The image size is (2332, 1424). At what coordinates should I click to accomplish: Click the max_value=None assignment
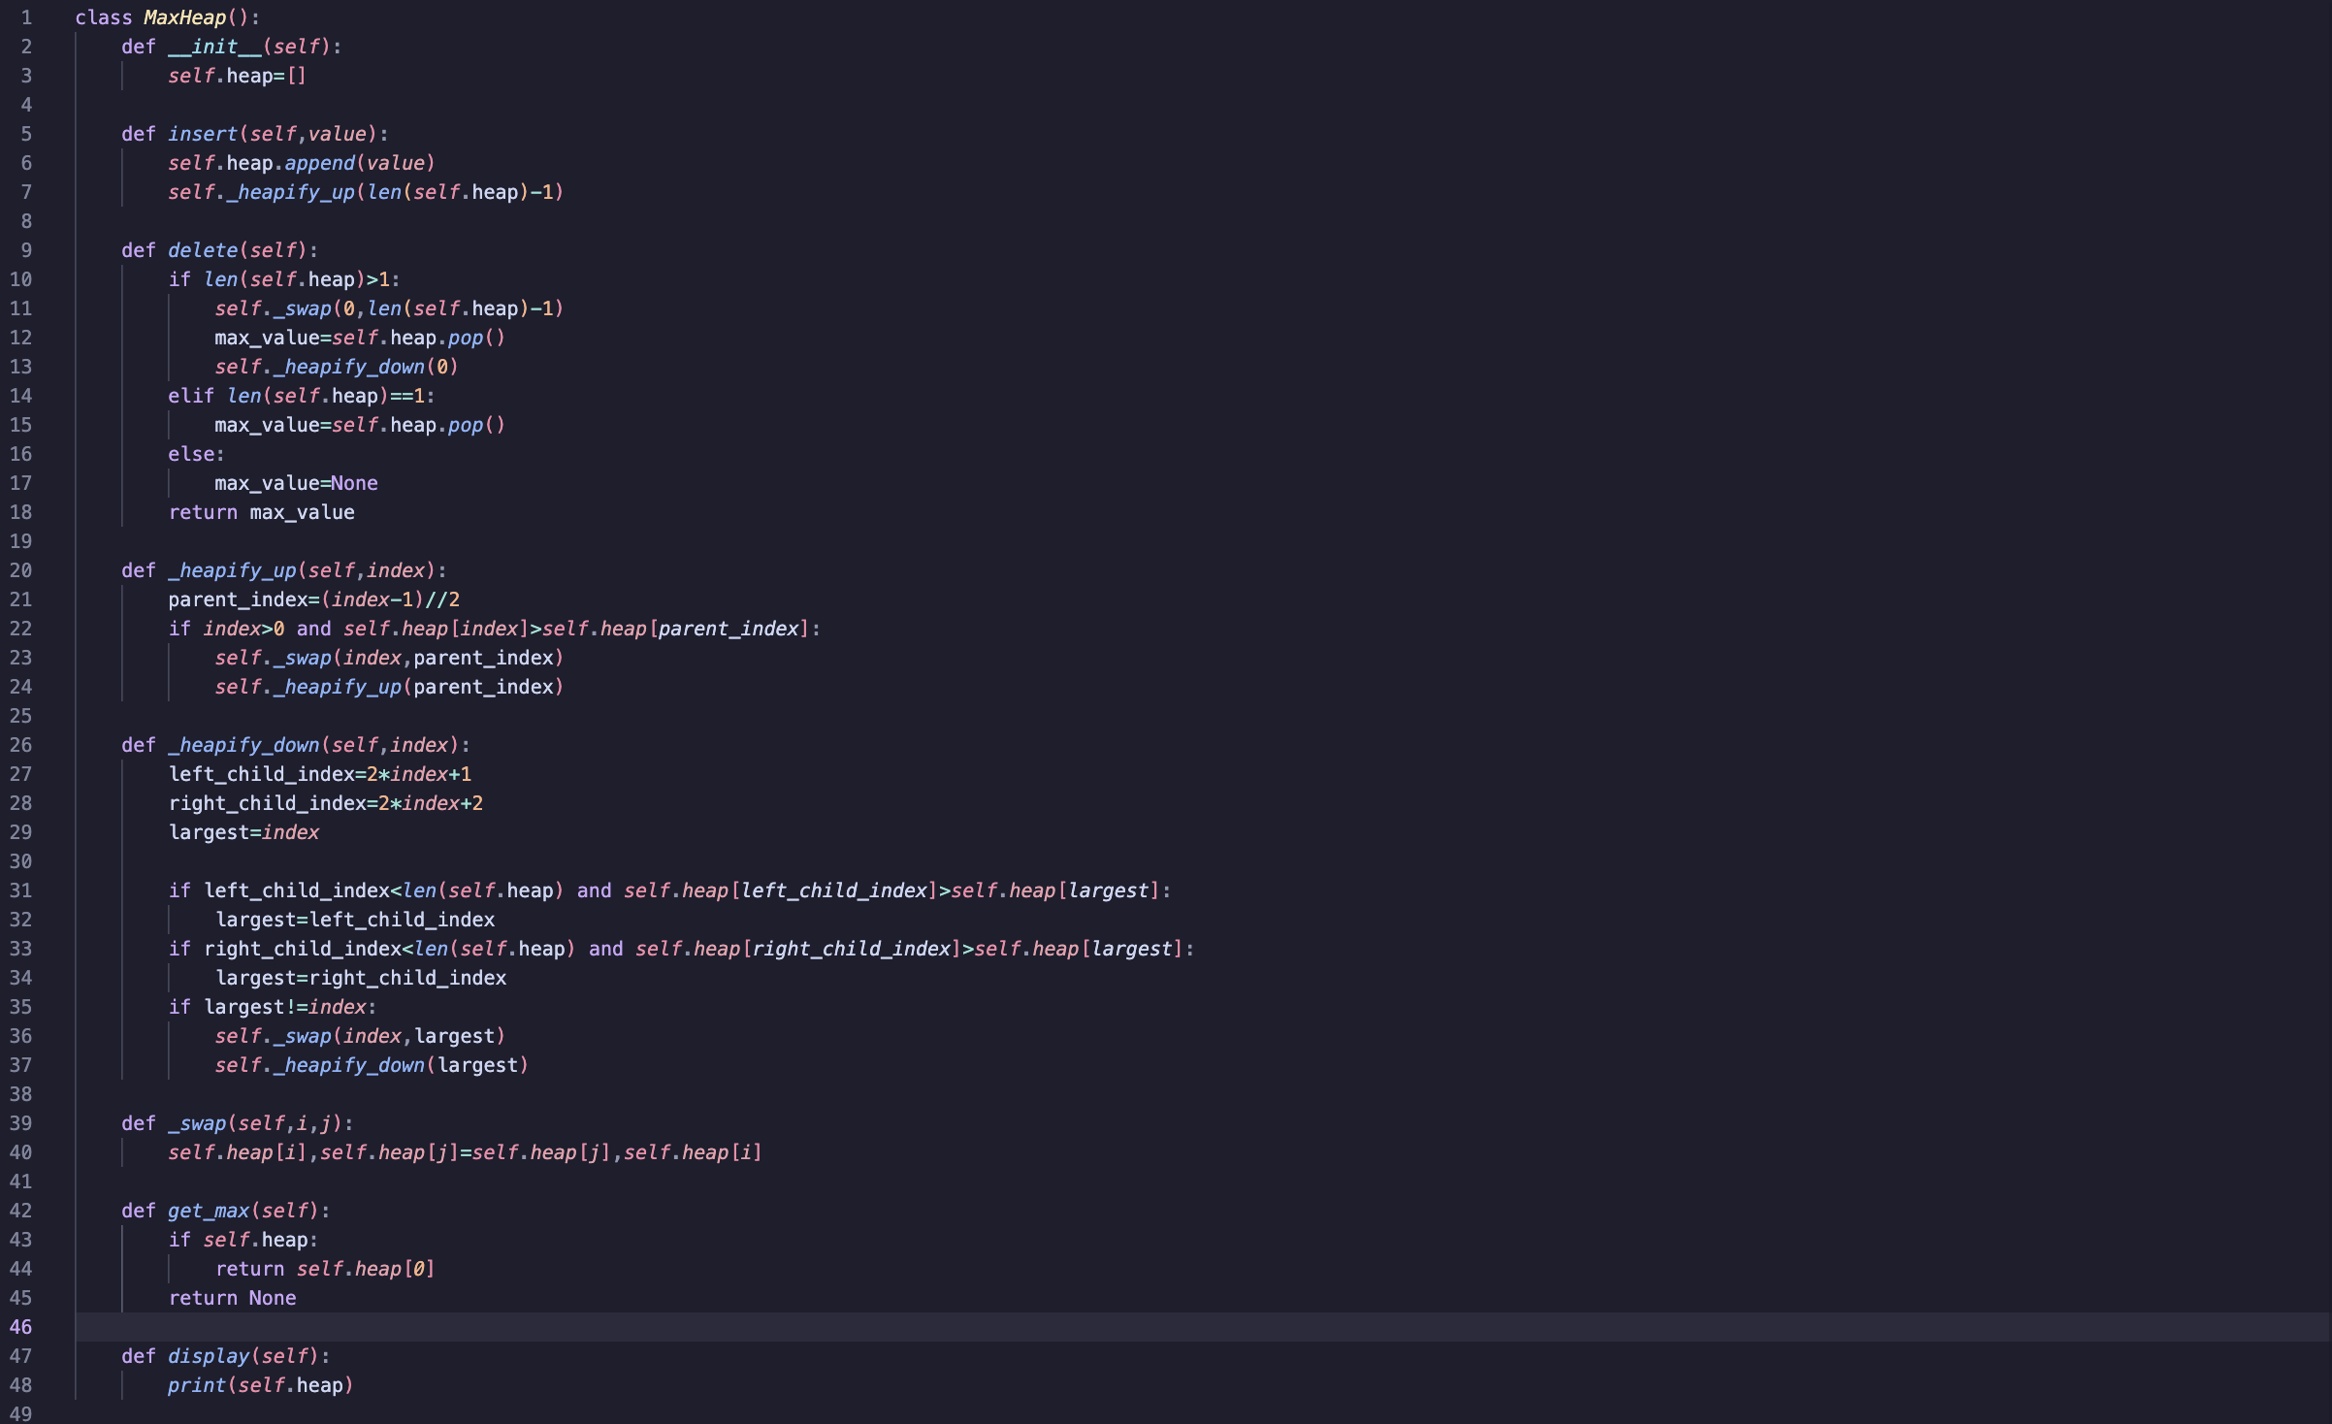(x=296, y=483)
